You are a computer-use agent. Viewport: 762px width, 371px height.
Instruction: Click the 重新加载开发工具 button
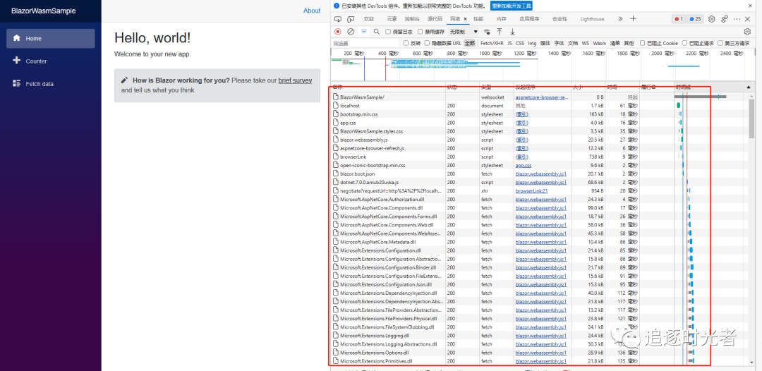(x=512, y=6)
